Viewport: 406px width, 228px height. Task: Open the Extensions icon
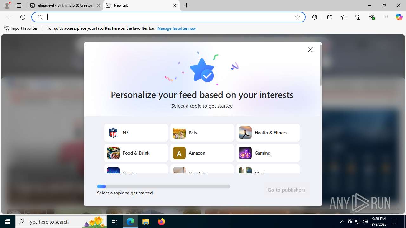point(314,17)
